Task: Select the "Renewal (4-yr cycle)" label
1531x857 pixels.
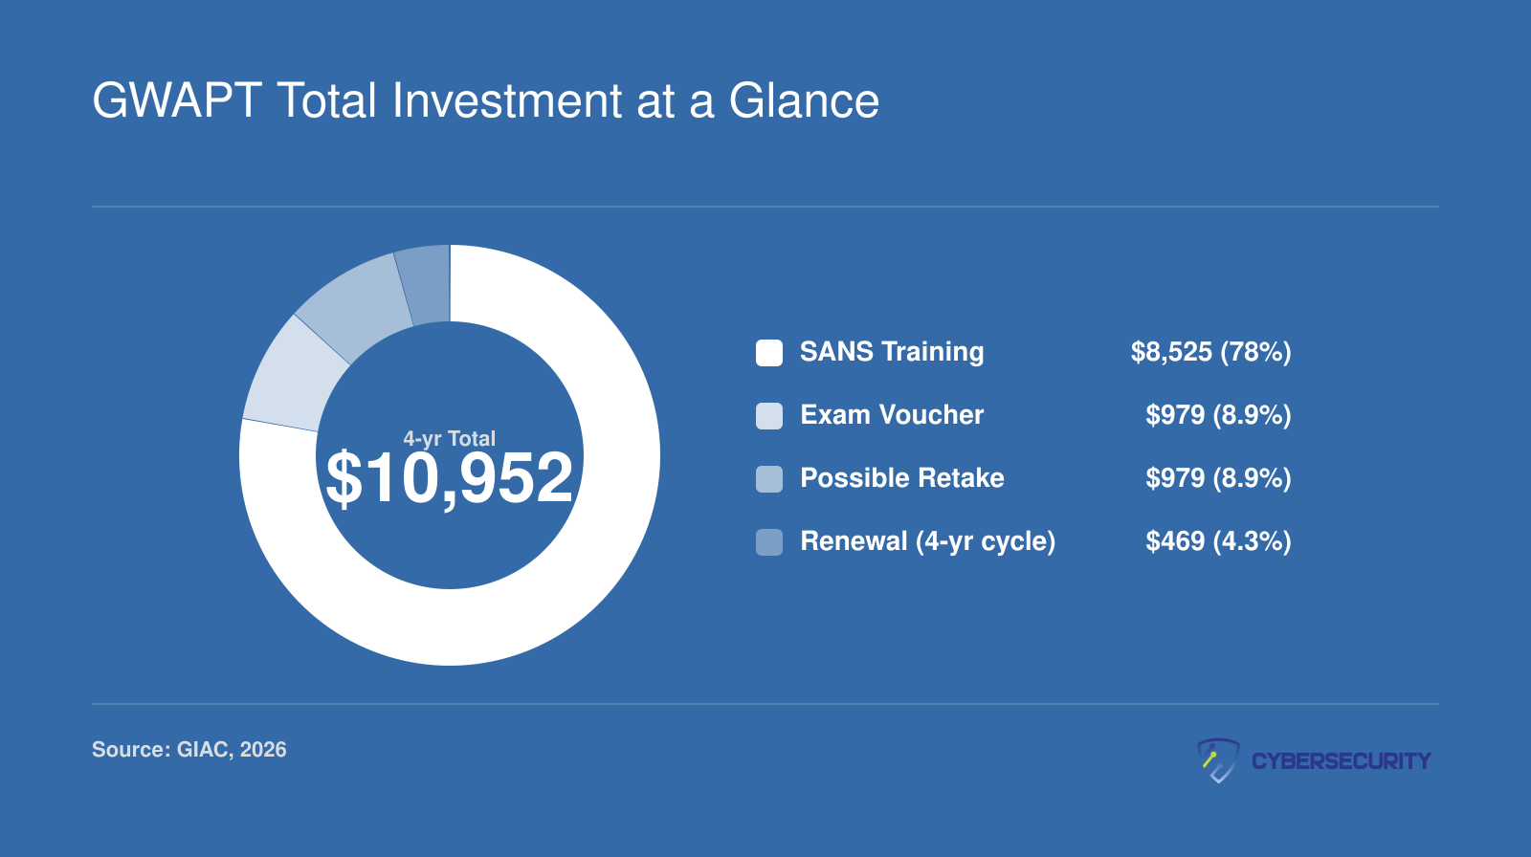Action: pos(928,541)
